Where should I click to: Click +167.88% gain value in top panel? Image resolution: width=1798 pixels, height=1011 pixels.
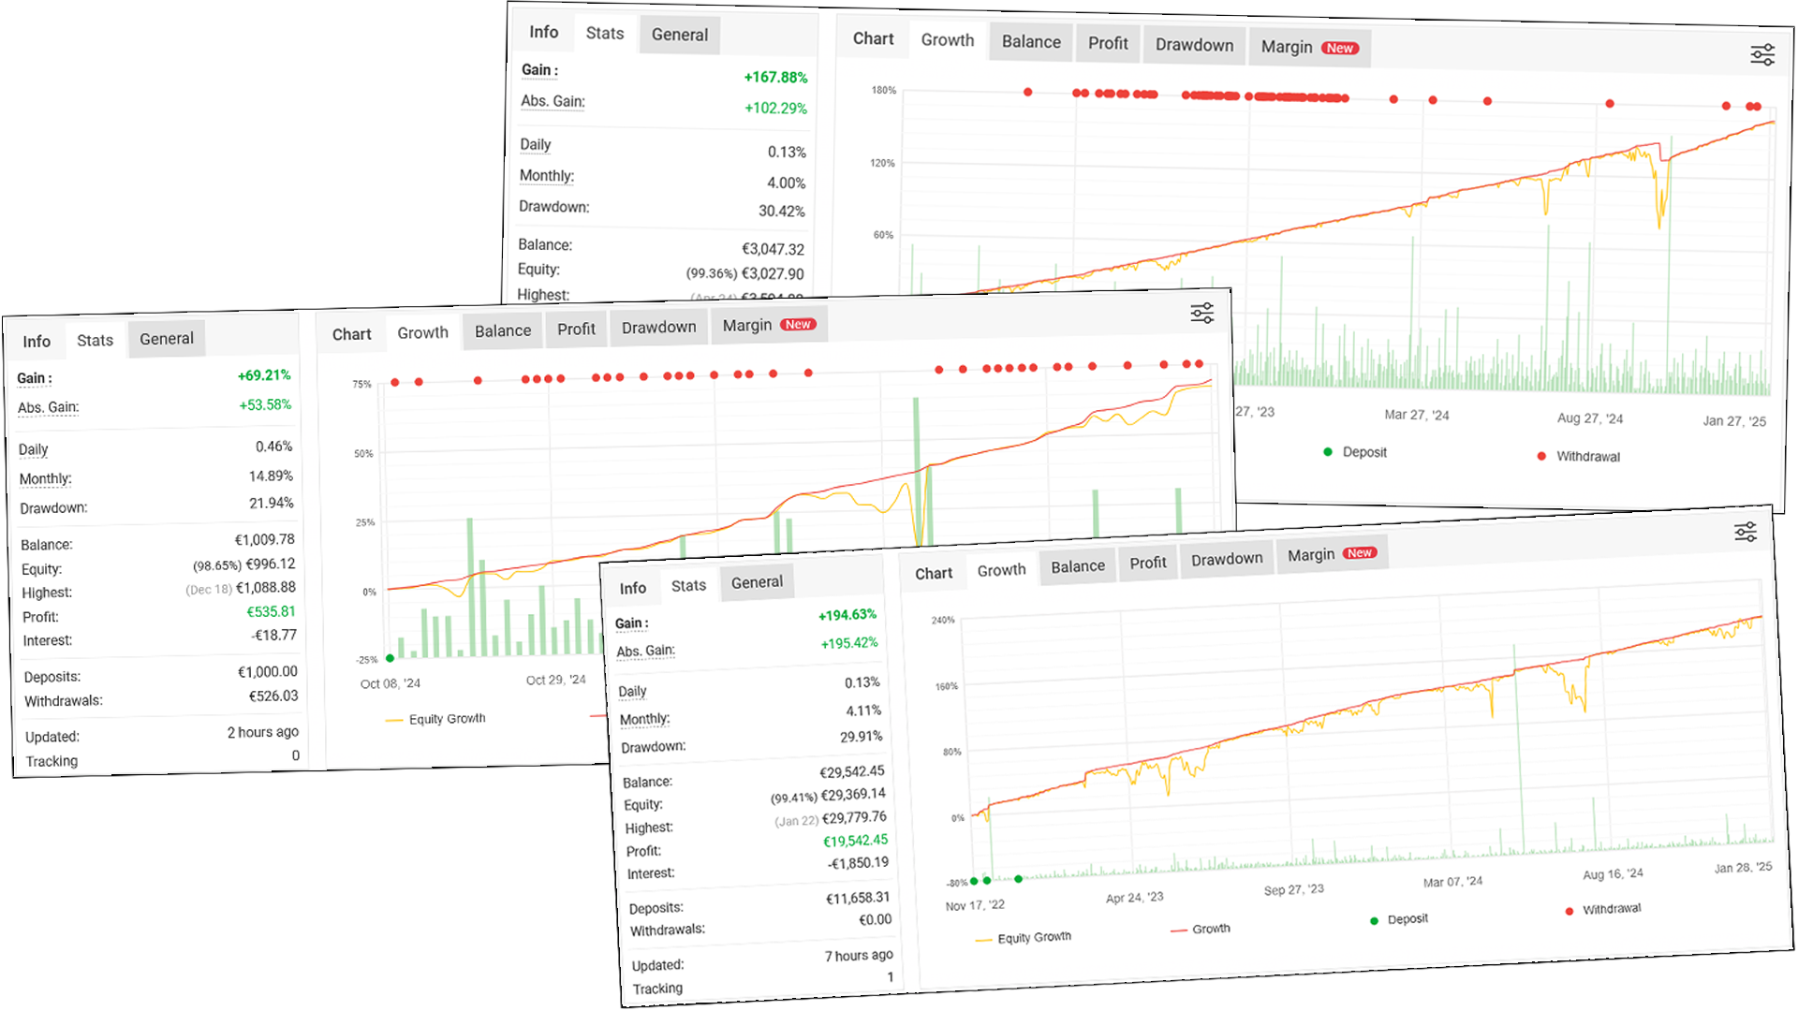[x=775, y=78]
